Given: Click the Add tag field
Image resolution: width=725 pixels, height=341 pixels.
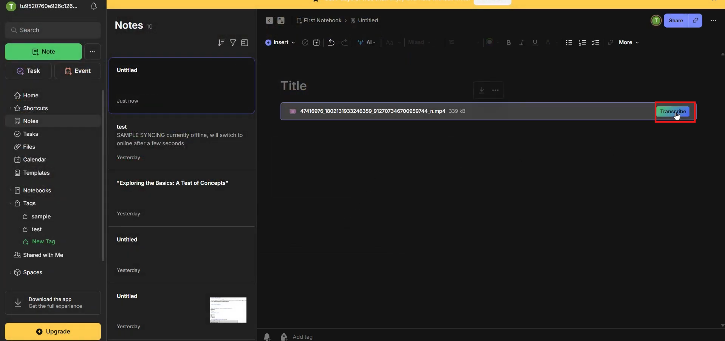Looking at the screenshot, I should (303, 337).
